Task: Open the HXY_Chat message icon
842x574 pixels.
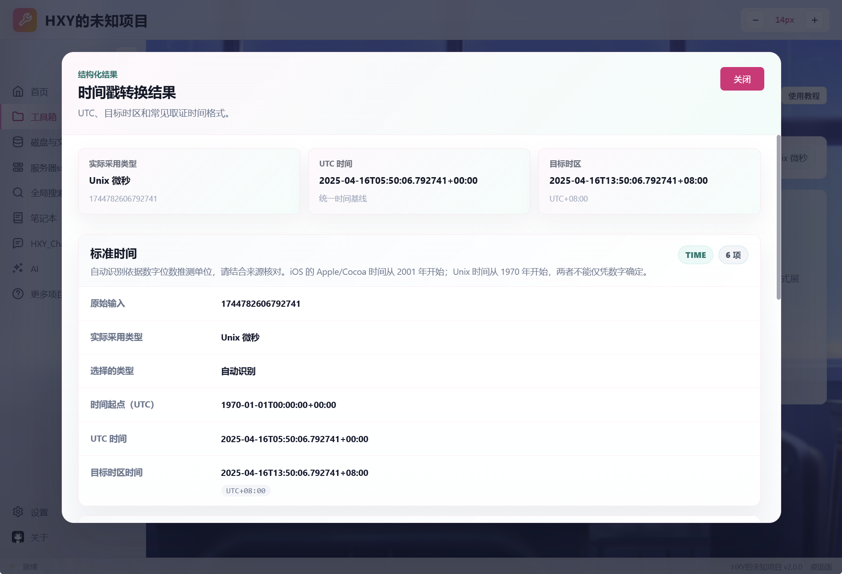Action: (18, 243)
